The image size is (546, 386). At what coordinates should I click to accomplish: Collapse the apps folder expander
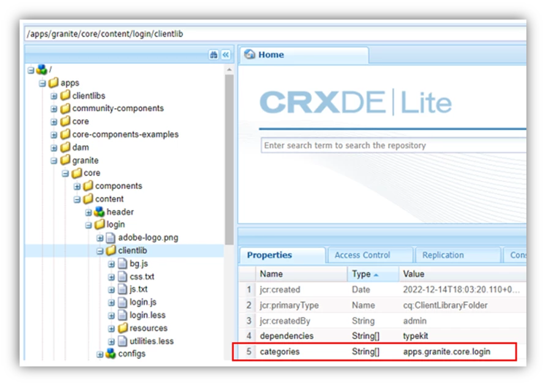42,84
